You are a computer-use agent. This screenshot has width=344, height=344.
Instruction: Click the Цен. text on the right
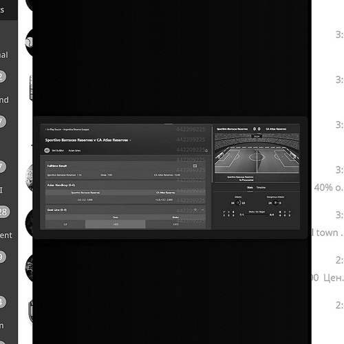point(334,278)
